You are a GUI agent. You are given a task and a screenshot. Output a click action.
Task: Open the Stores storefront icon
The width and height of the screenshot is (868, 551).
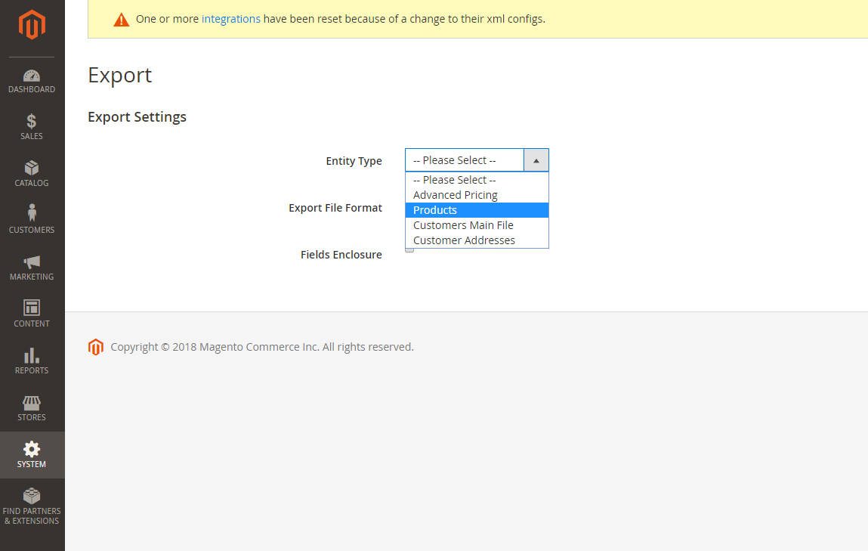point(32,403)
